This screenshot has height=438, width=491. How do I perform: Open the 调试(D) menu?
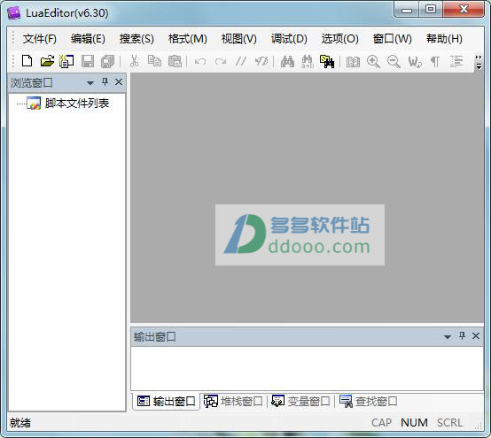click(289, 39)
